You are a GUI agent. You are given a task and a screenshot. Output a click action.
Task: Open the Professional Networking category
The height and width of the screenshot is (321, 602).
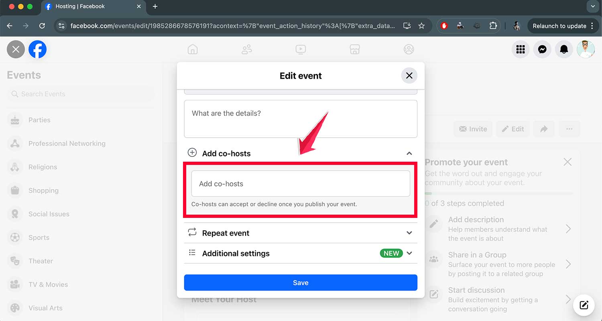click(x=67, y=143)
